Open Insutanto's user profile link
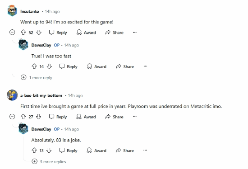 (30, 11)
